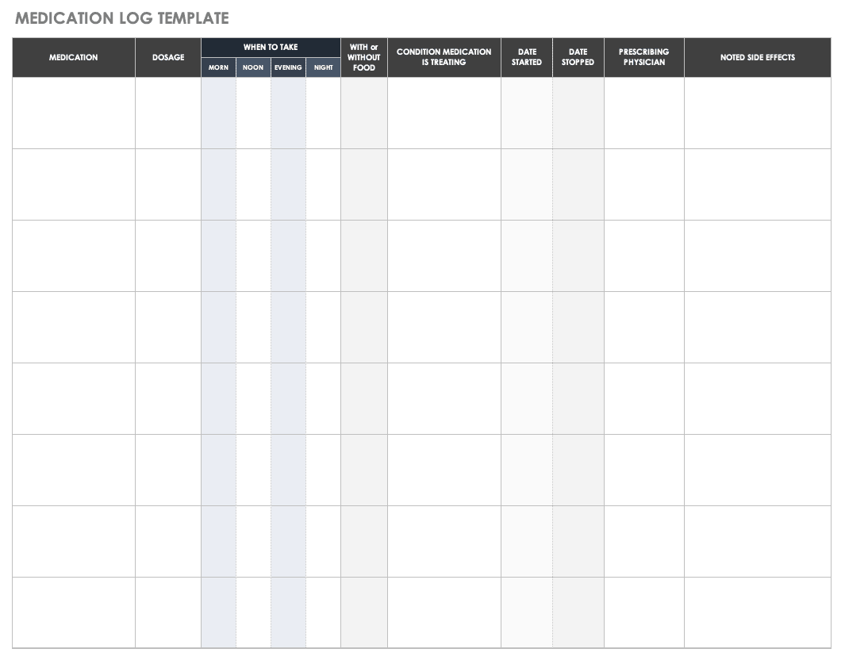Image resolution: width=845 pixels, height=668 pixels.
Task: Click the DATE STOPPED column header
Action: click(x=578, y=57)
